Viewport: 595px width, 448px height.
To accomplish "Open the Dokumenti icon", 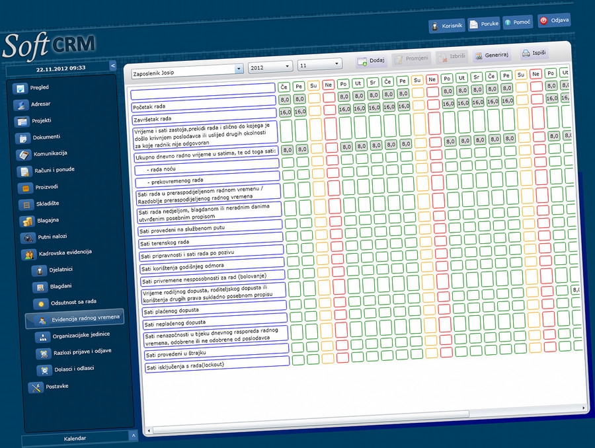I will pyautogui.click(x=23, y=138).
